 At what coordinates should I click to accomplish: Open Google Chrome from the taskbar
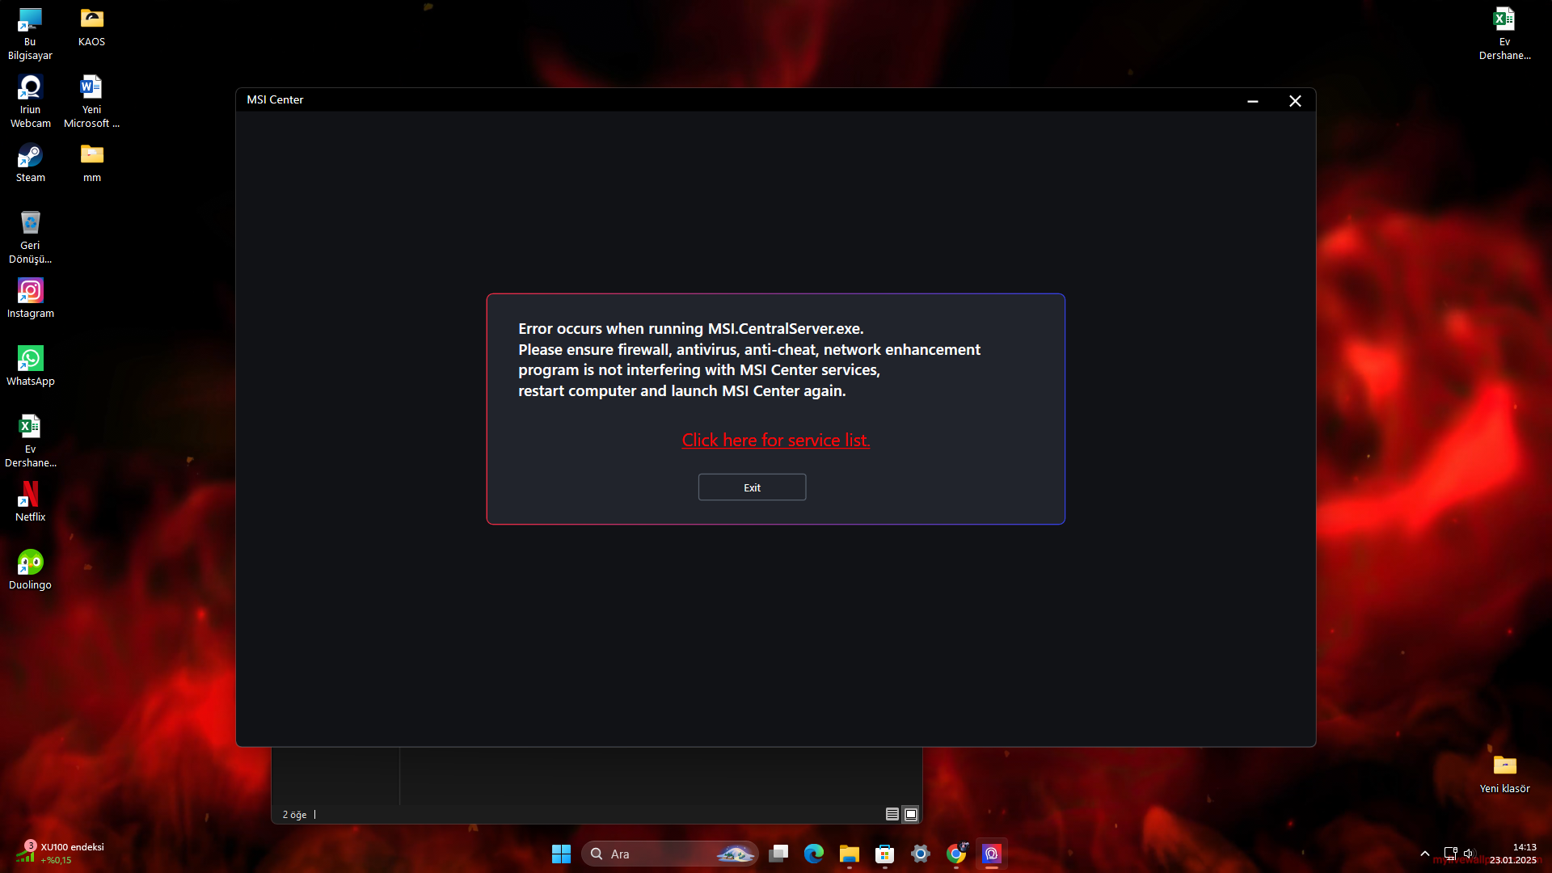pyautogui.click(x=956, y=854)
